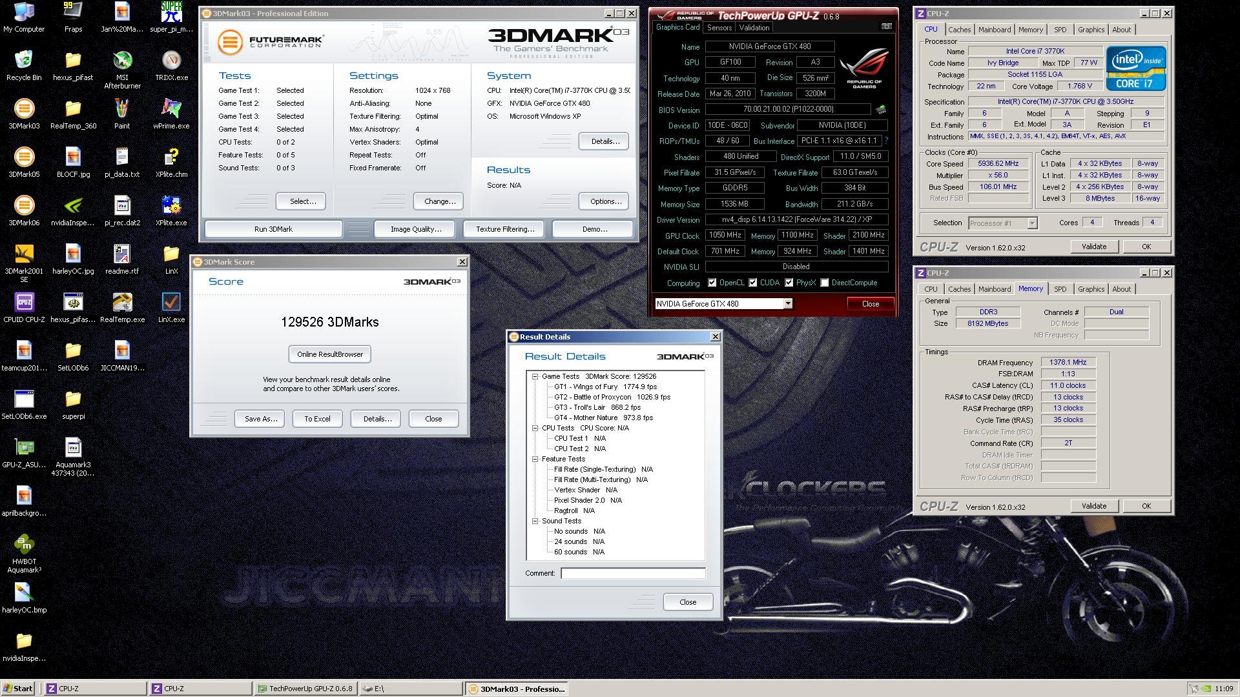Click GPU-Z screenshot camera icon
Viewport: 1240px width, 697px height.
point(886,26)
